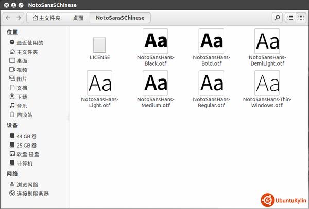Open 图片 folder from sidebar
309x209 pixels.
tap(22, 79)
